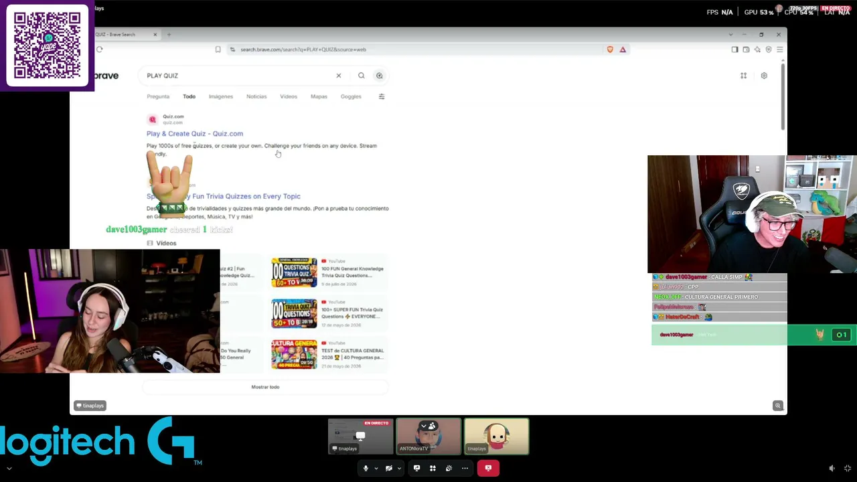Bookmark this page in the address bar
Viewport: 857px width, 482px height.
coord(218,50)
